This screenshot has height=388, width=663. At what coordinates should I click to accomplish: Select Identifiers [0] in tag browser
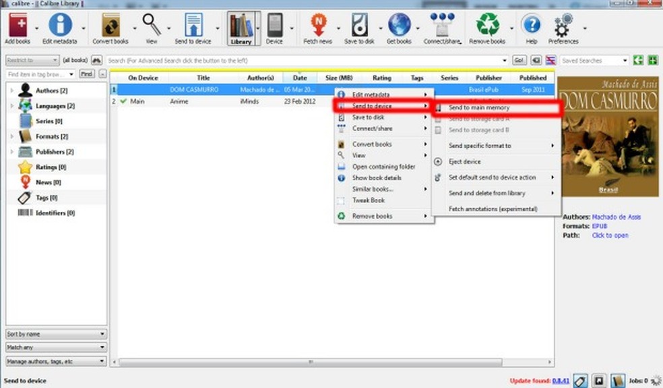(55, 213)
